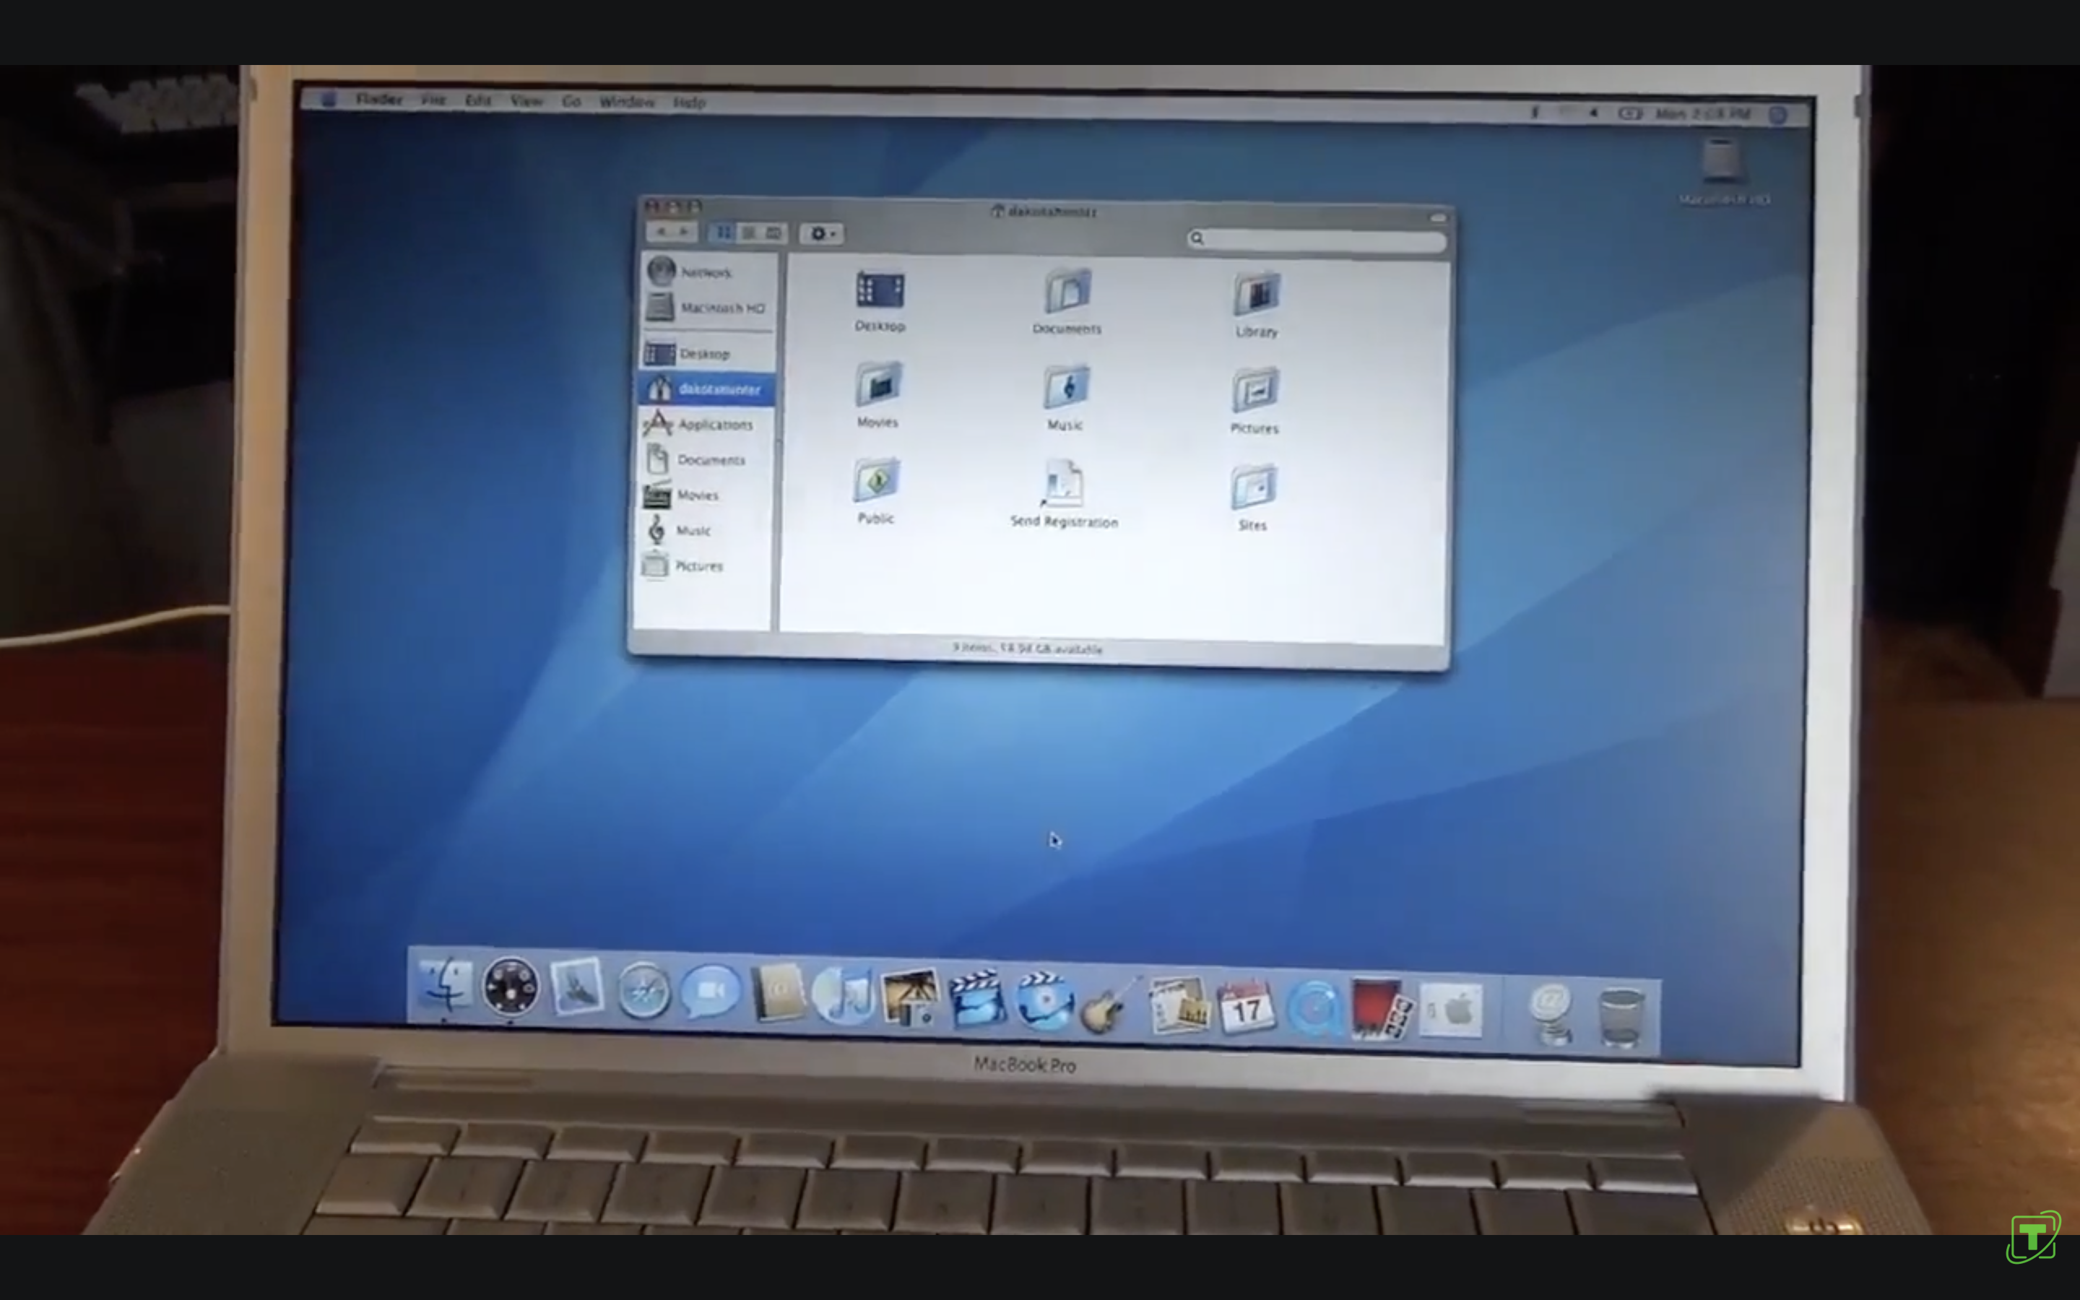2080x1300 pixels.
Task: Open Finder from the Dock
Action: pyautogui.click(x=444, y=985)
